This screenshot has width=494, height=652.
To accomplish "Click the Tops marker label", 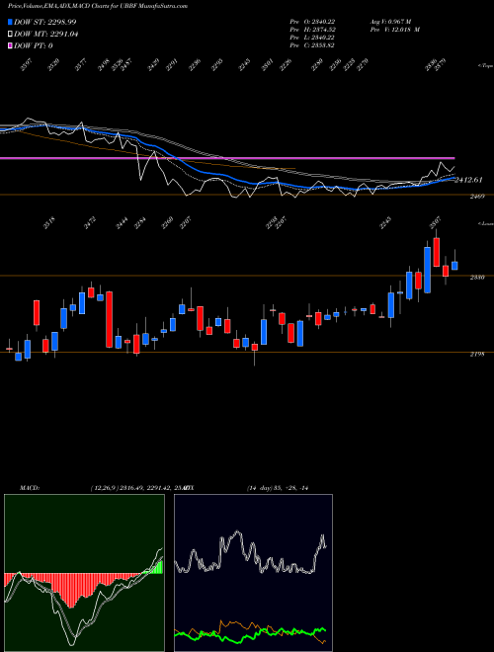I will pos(485,66).
